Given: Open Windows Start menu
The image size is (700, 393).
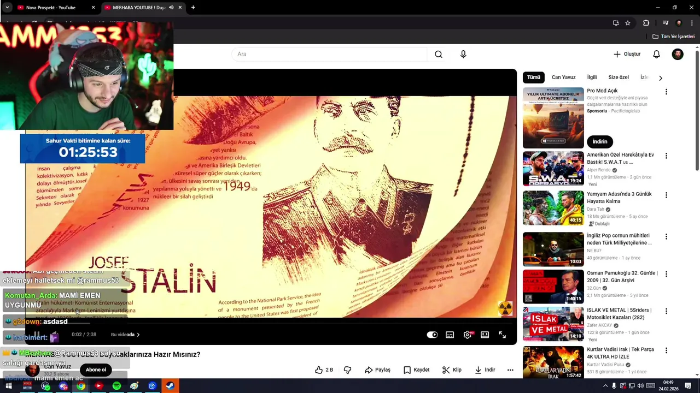Looking at the screenshot, I should [9, 386].
